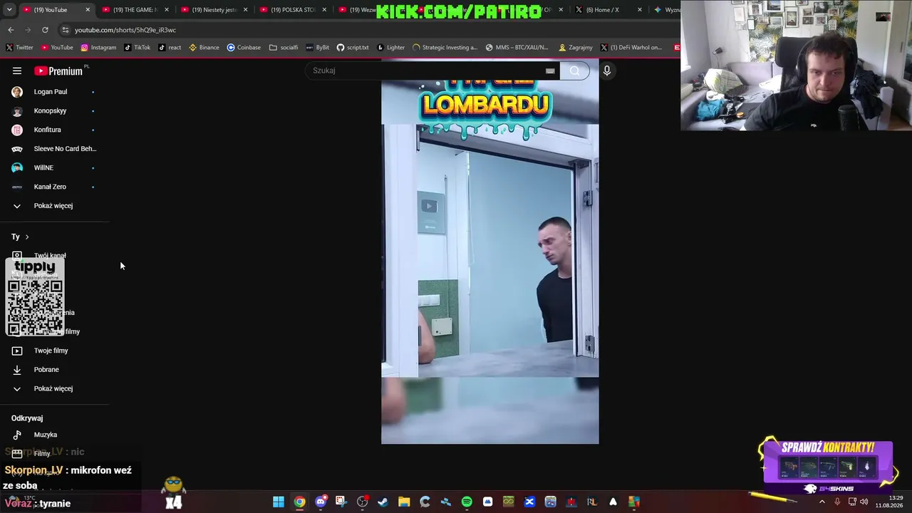Open Steam from taskbar

point(383,502)
